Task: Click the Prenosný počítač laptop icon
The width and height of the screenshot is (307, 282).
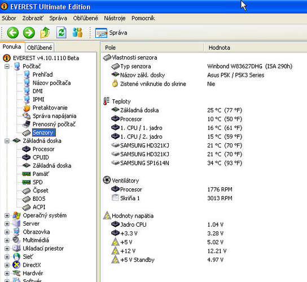Action: [x=26, y=124]
